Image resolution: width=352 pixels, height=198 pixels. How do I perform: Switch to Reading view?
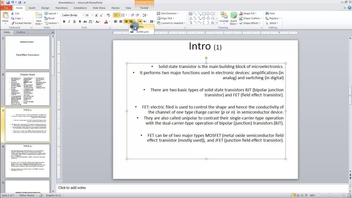(x=302, y=195)
